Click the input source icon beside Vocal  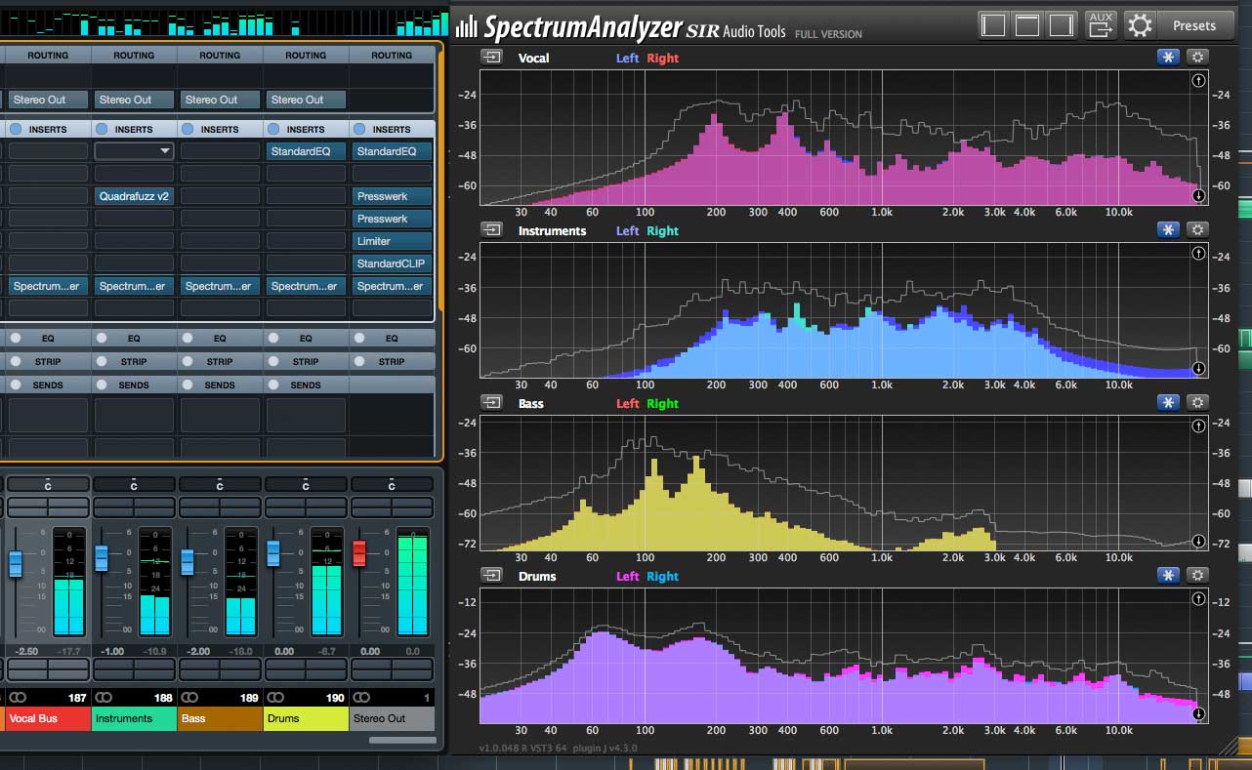[491, 58]
